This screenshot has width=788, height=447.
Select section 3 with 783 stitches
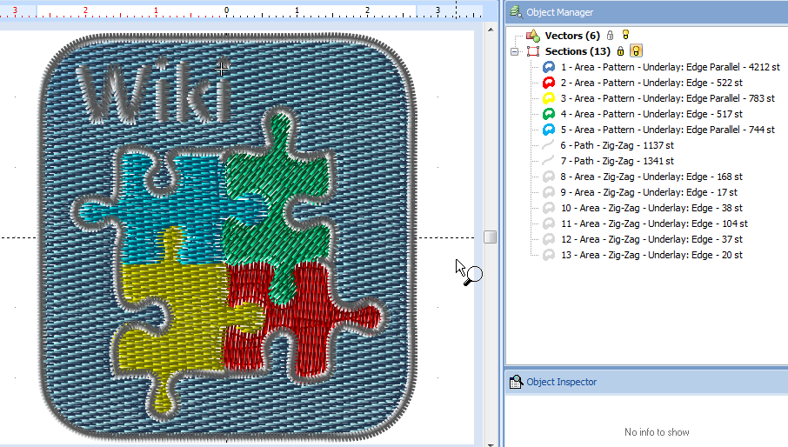(667, 98)
